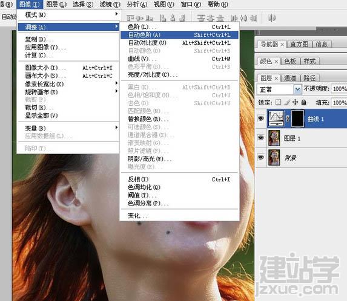Hide the Curves 1 layer

(260, 118)
